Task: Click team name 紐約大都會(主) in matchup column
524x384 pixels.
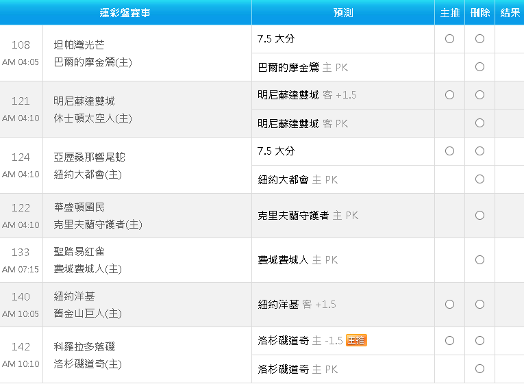Action: tap(88, 175)
